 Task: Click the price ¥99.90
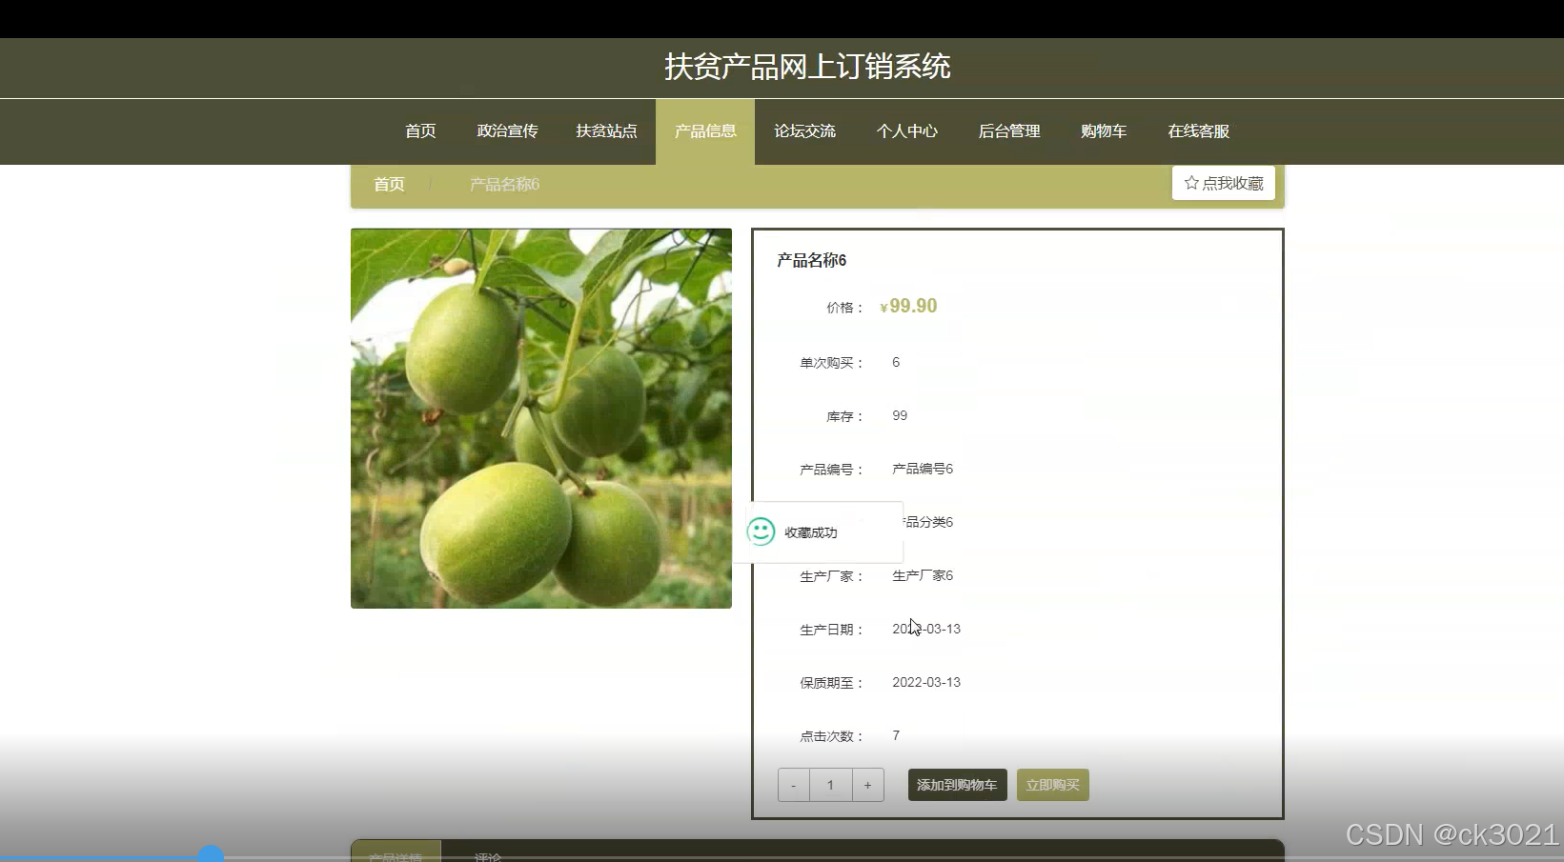[x=908, y=306]
